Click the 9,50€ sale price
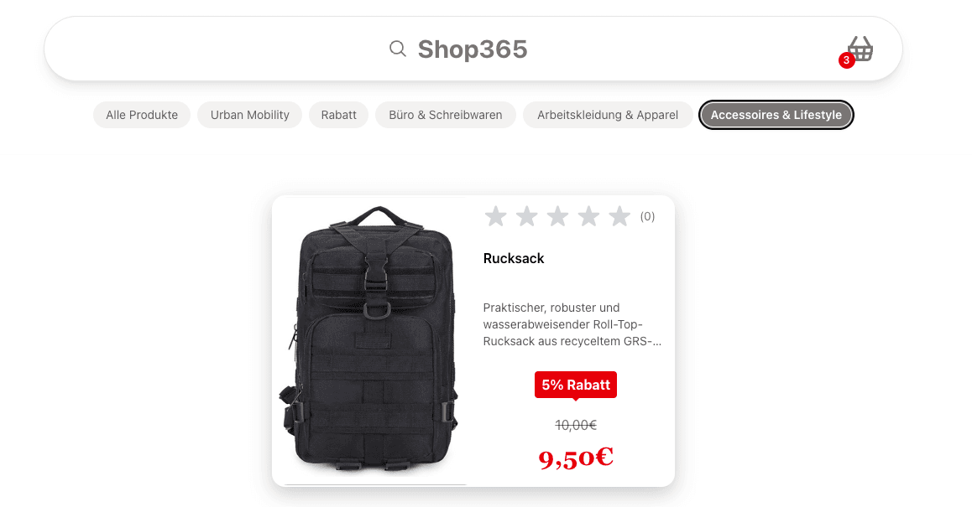 [x=576, y=458]
